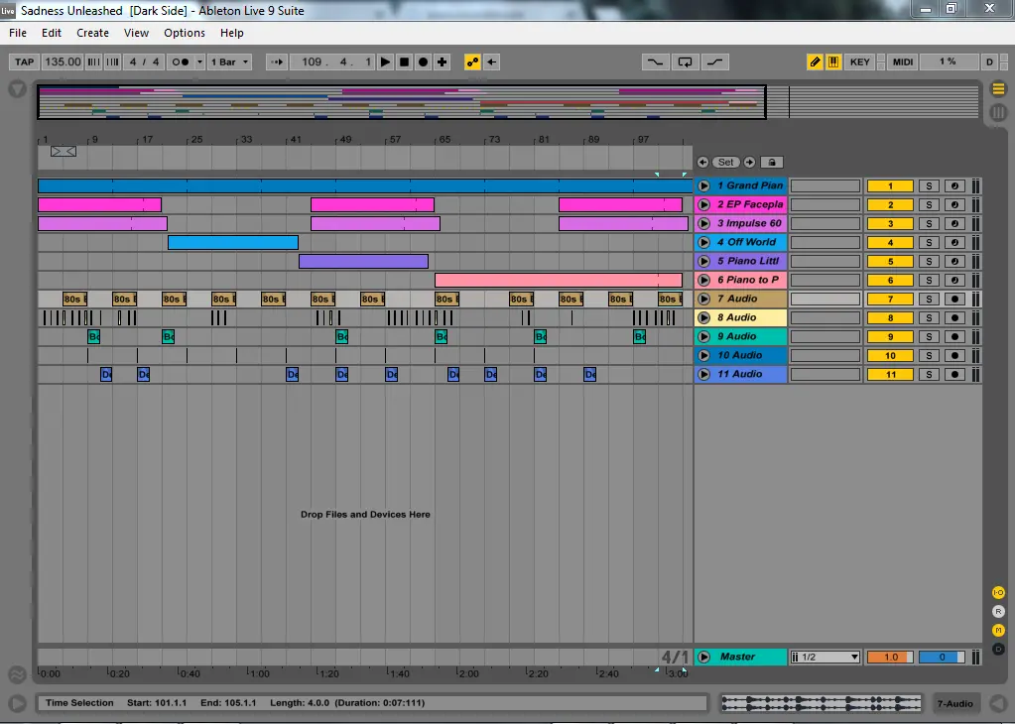Open the 1 Bar quantization dropdown

click(231, 61)
